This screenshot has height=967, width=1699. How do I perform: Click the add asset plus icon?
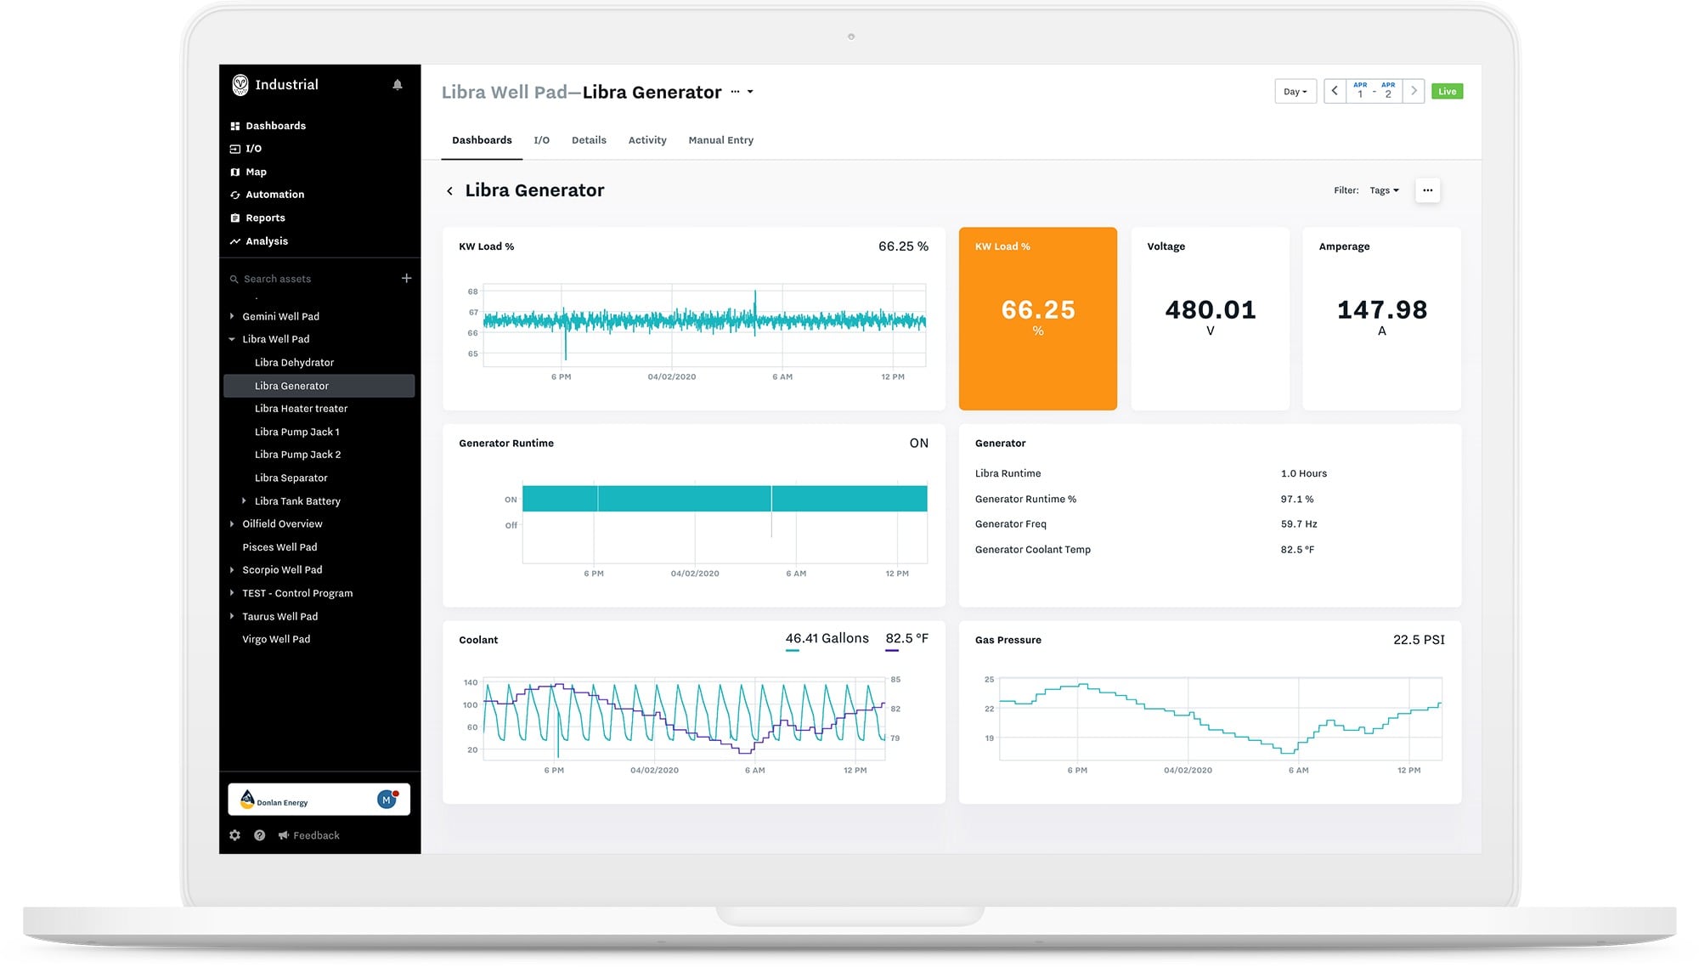pyautogui.click(x=406, y=278)
